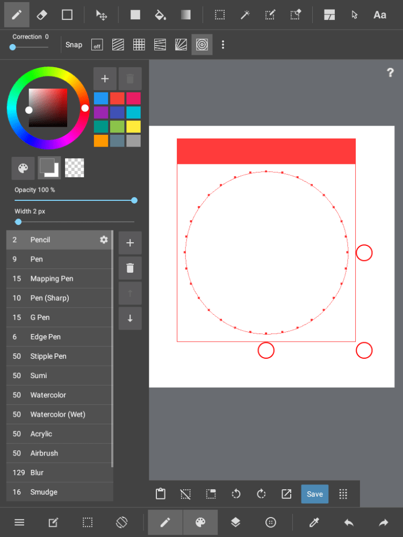The width and height of the screenshot is (403, 537).
Task: Select the Move tool
Action: point(101,14)
